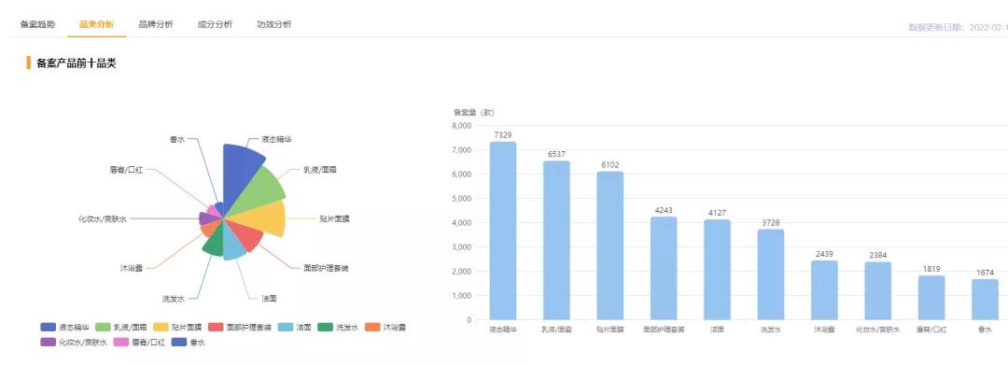Image resolution: width=1008 pixels, height=365 pixels.
Task: Click the 6537 bar value label
Action: (x=556, y=154)
